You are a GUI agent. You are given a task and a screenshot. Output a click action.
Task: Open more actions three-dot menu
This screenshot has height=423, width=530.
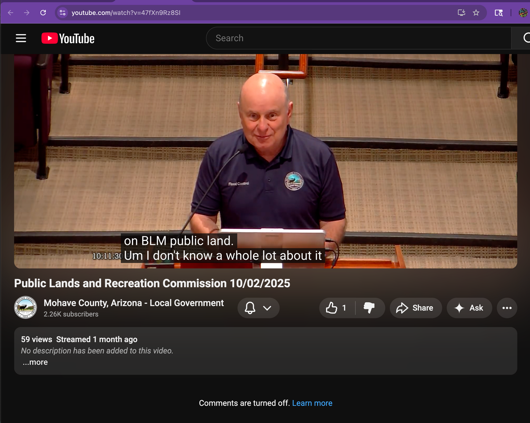click(x=507, y=308)
